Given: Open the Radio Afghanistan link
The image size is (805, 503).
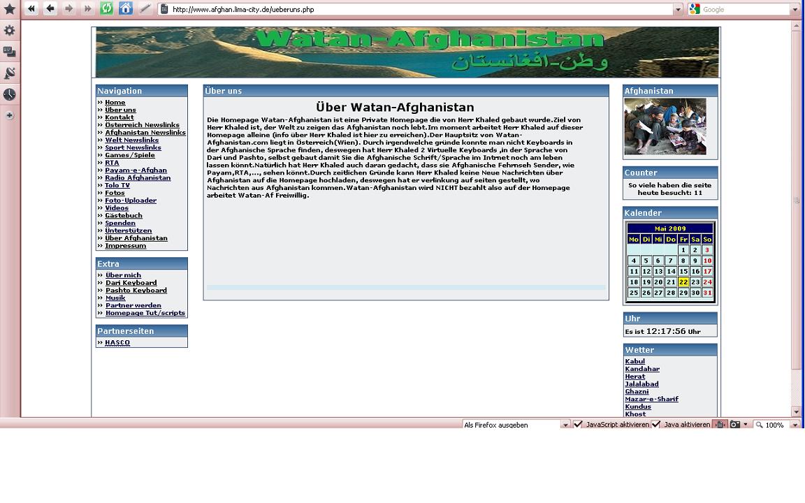Looking at the screenshot, I should coord(138,177).
